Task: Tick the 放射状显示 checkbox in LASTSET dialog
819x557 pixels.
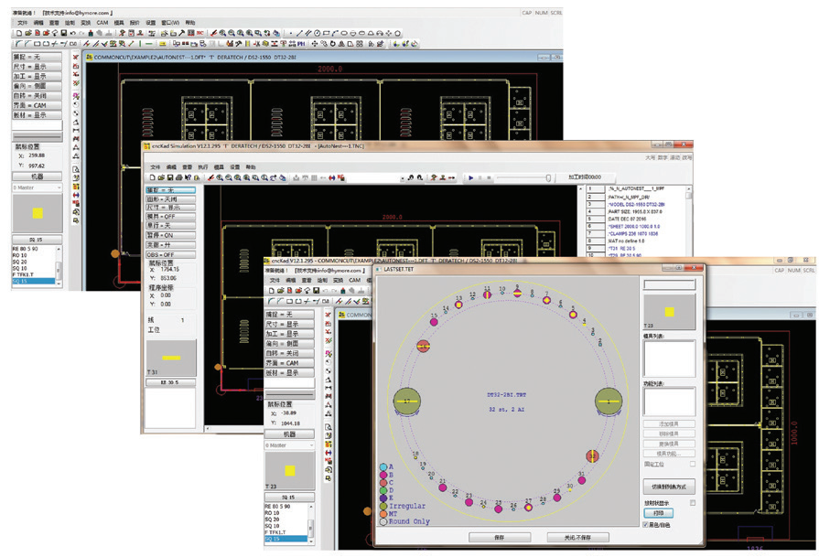Action: coord(693,503)
